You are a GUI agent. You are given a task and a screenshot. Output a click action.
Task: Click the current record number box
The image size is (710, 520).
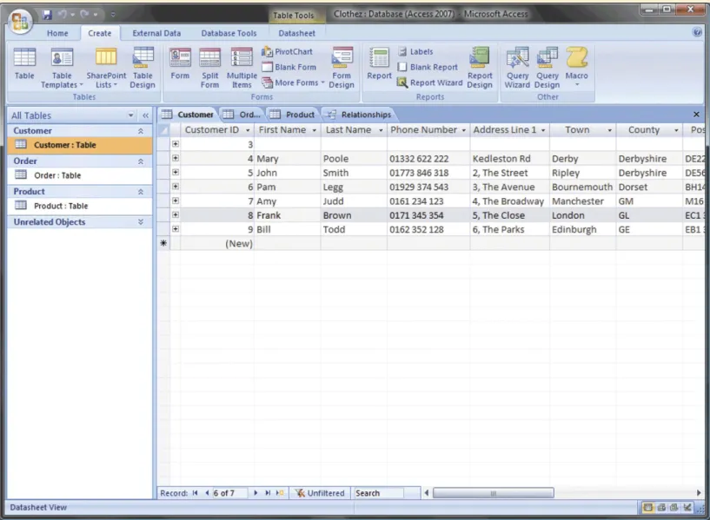point(229,493)
